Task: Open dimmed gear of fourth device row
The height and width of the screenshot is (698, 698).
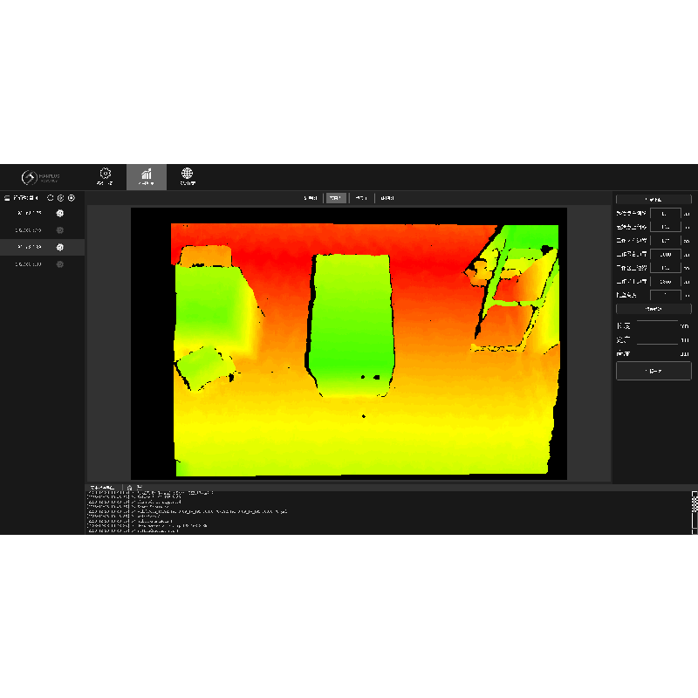Action: 60,264
